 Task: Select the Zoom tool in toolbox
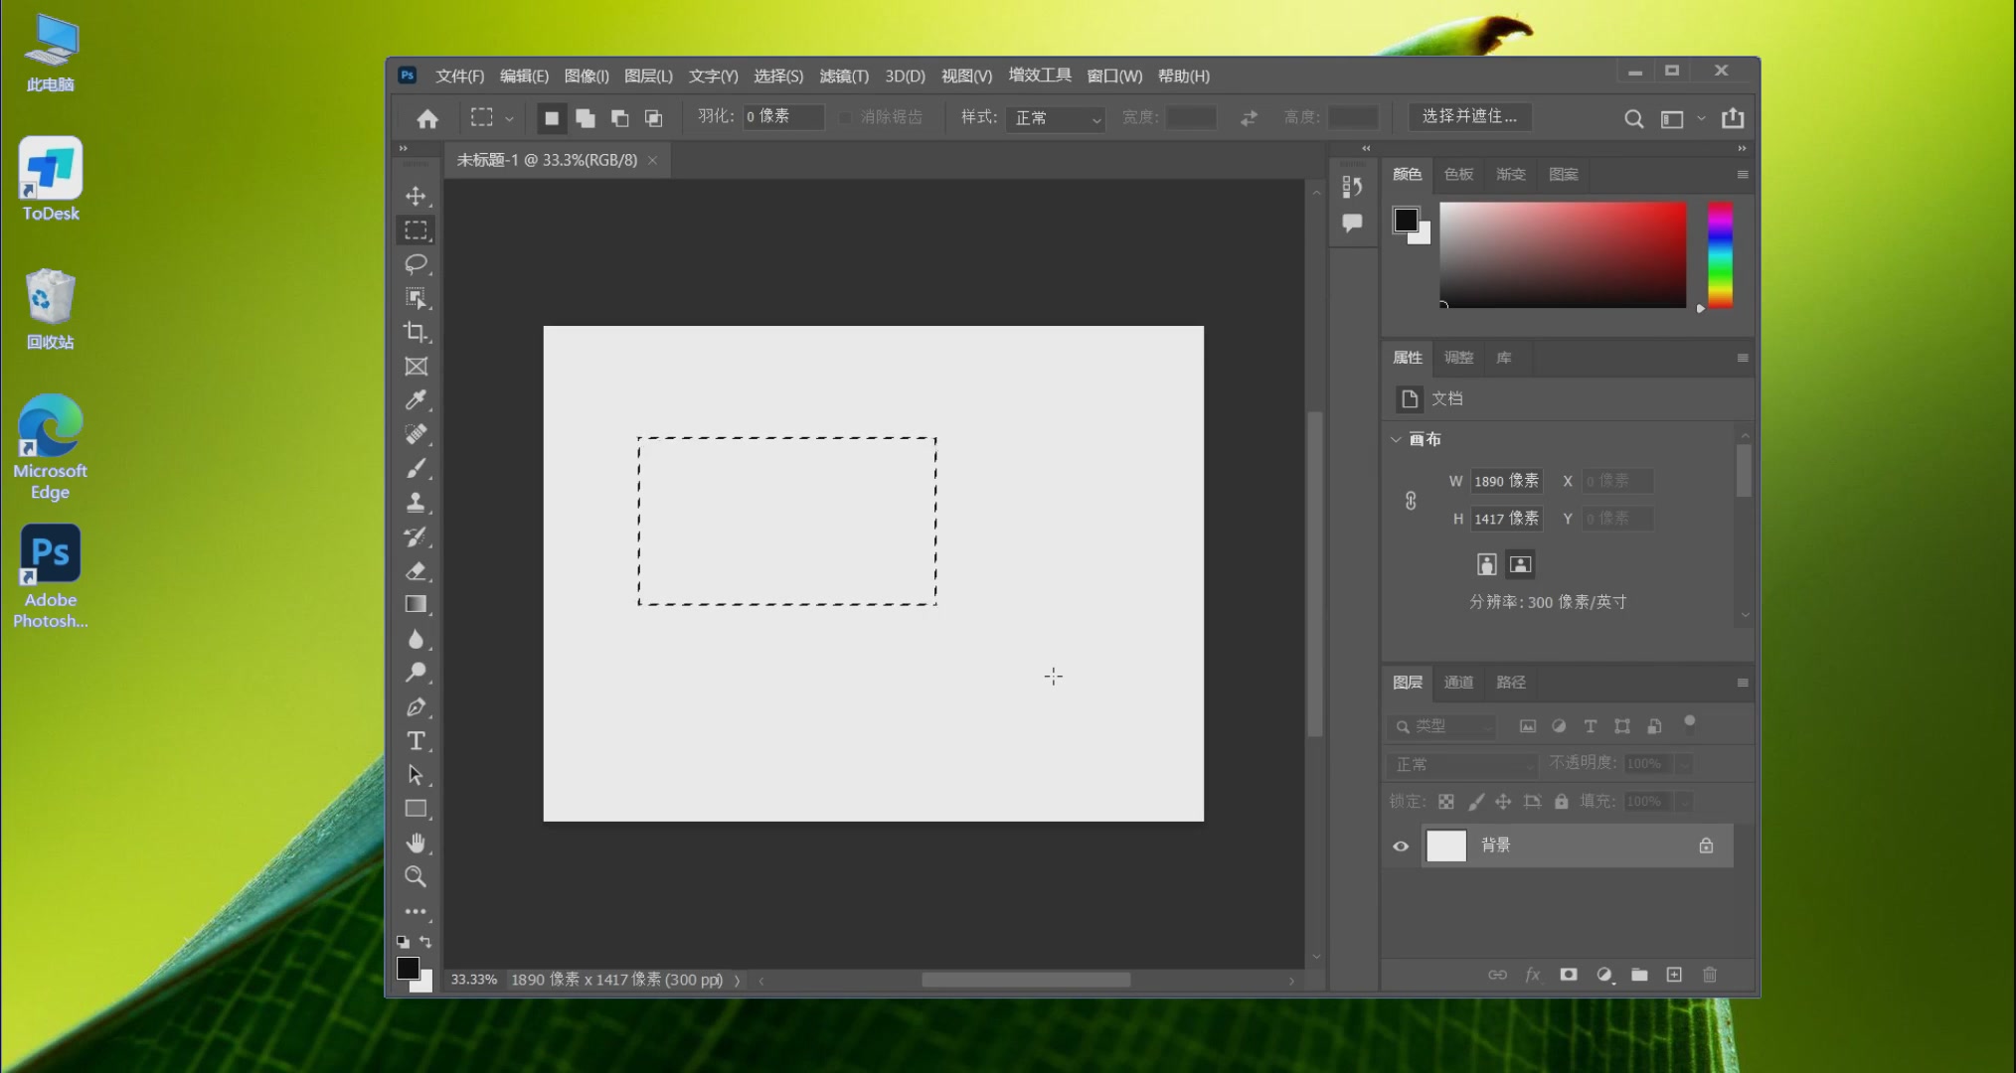pyautogui.click(x=416, y=876)
